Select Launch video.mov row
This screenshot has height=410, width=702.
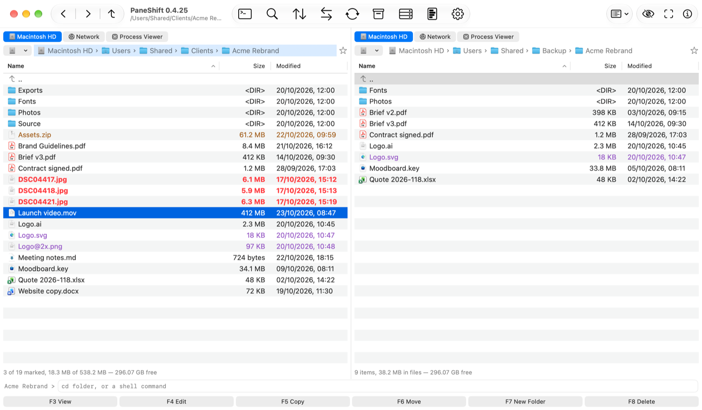coord(175,213)
